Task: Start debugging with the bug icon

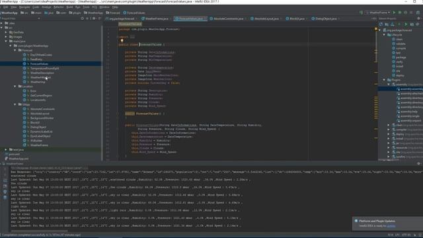Action: pyautogui.click(x=400, y=13)
